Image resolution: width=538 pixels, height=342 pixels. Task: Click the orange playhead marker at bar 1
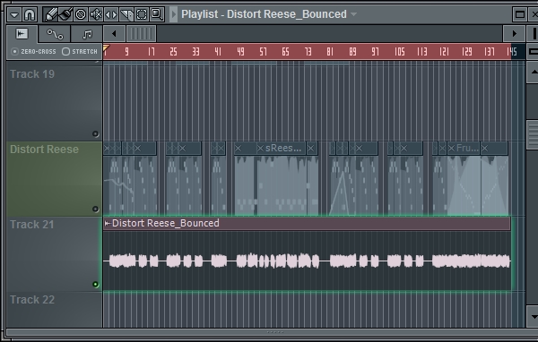(x=106, y=48)
